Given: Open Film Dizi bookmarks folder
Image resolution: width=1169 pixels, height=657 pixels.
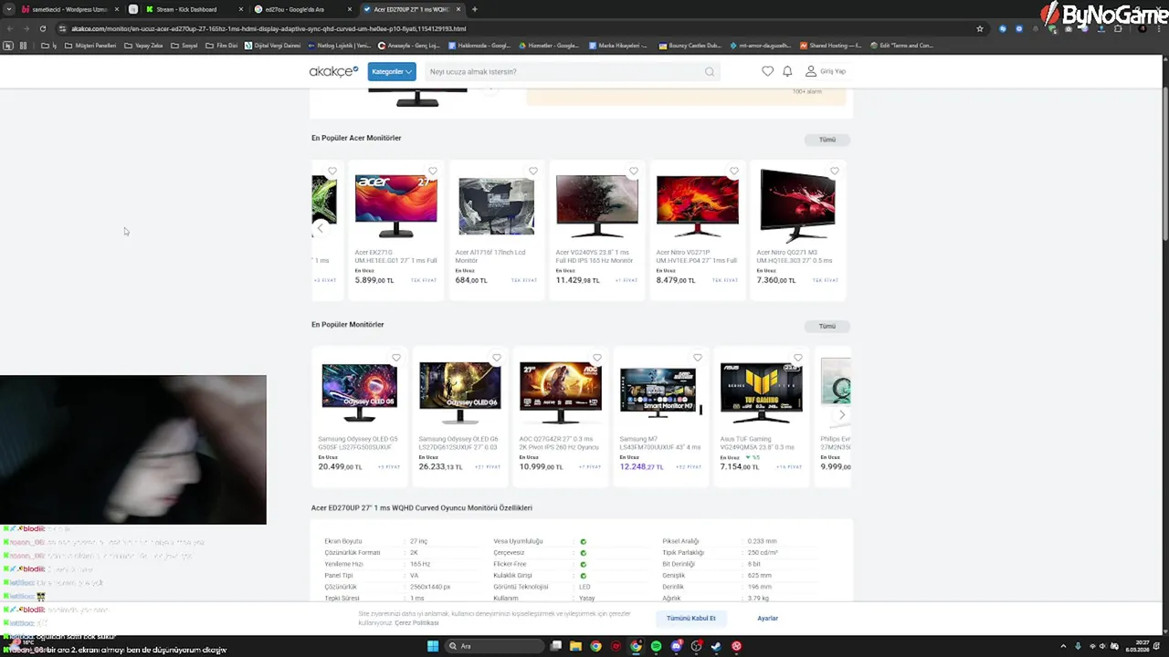Looking at the screenshot, I should pyautogui.click(x=222, y=45).
